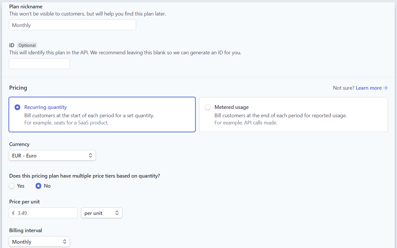Image resolution: width=397 pixels, height=248 pixels.
Task: Choose No for multiple price tiers
Action: (x=38, y=186)
